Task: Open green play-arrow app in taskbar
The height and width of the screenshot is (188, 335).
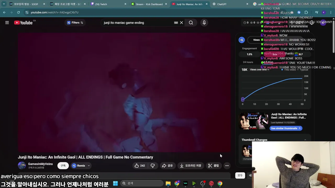Action: coord(194,183)
